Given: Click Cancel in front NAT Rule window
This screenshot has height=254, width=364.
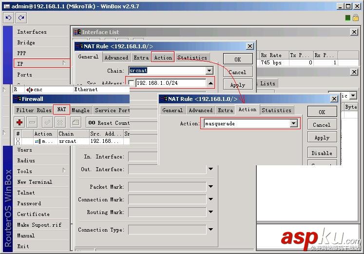Looking at the screenshot, I should 322,125.
